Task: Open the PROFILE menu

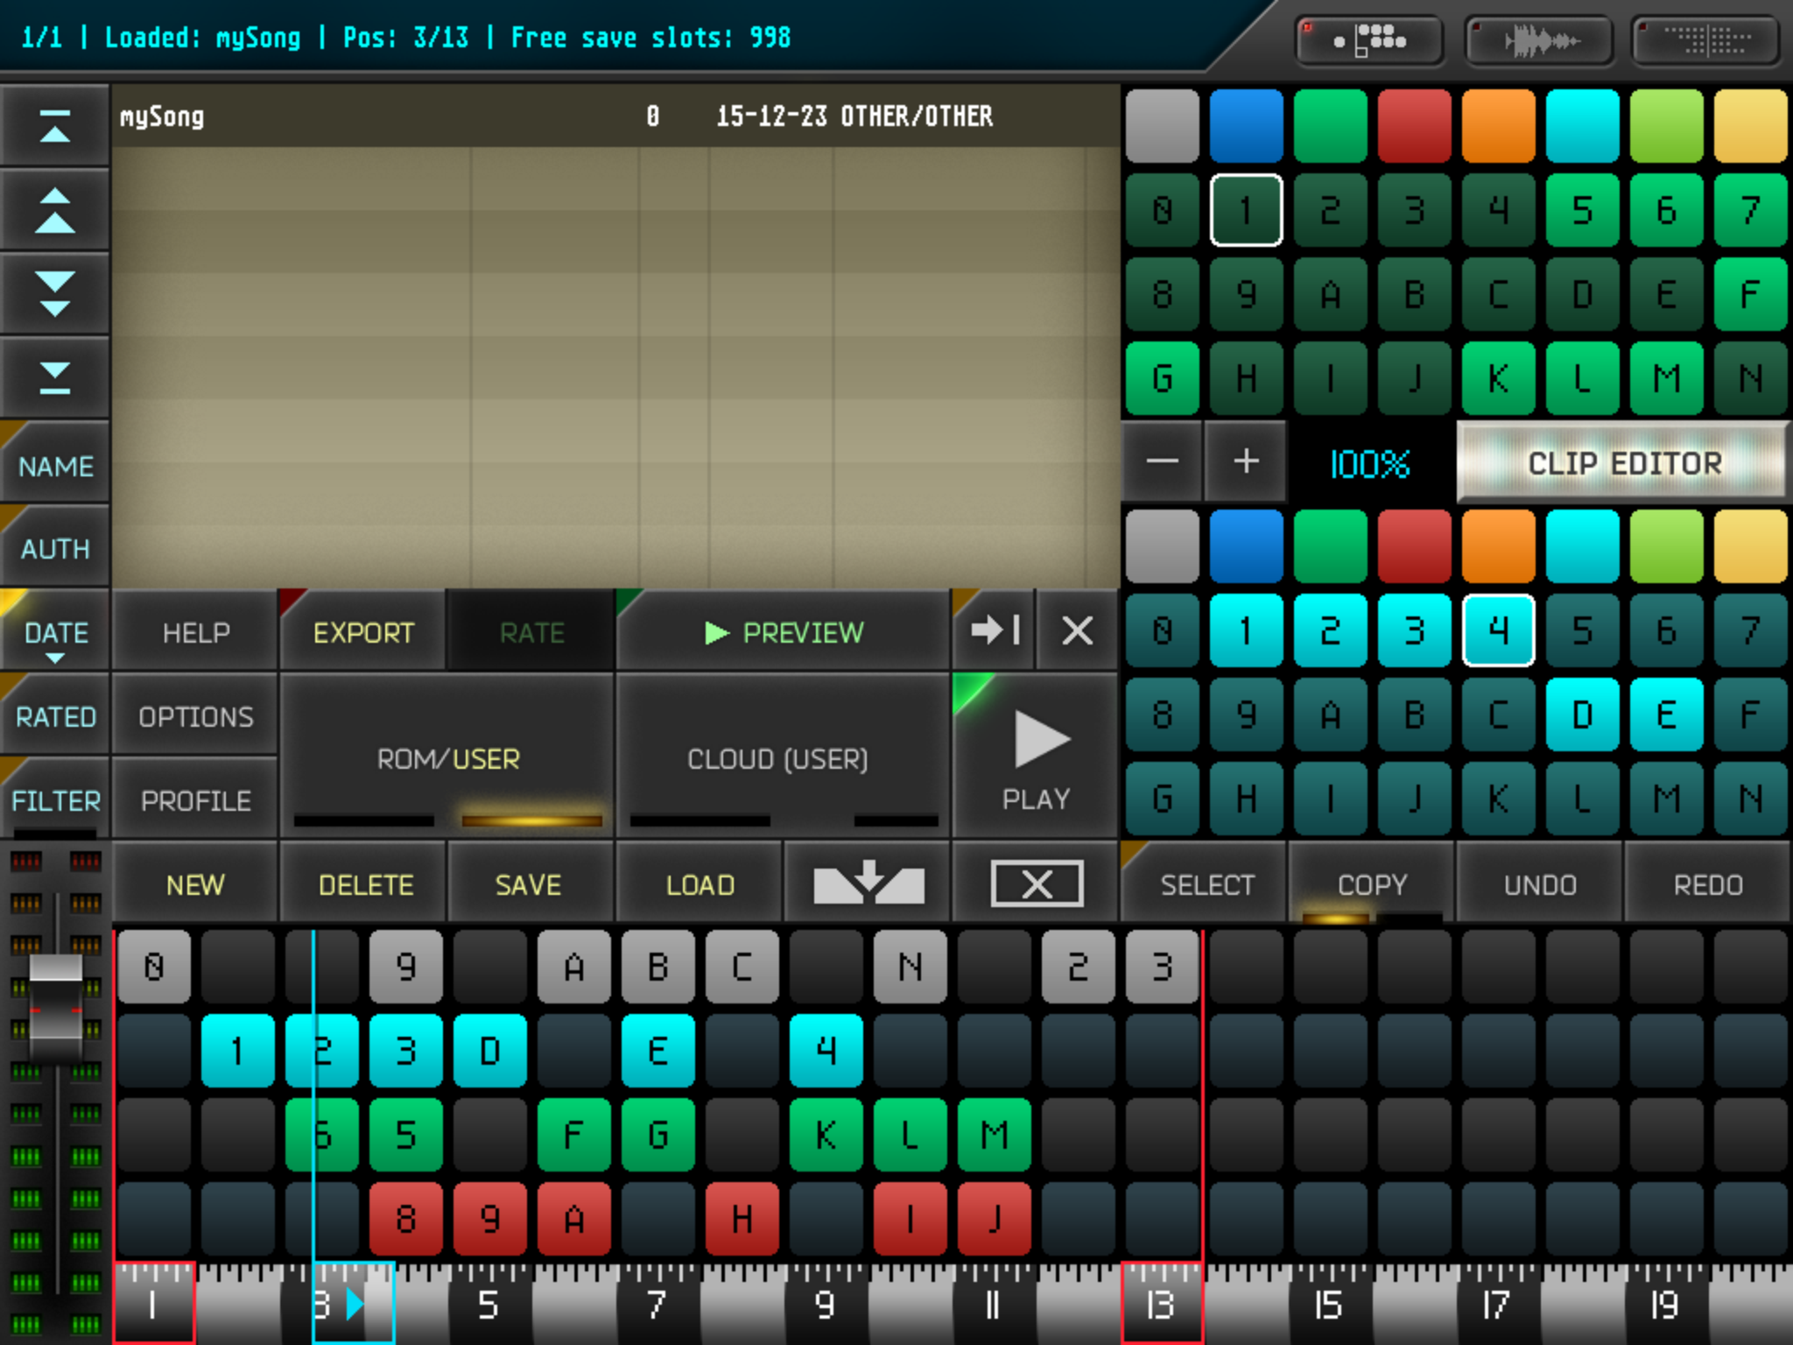Action: (195, 800)
